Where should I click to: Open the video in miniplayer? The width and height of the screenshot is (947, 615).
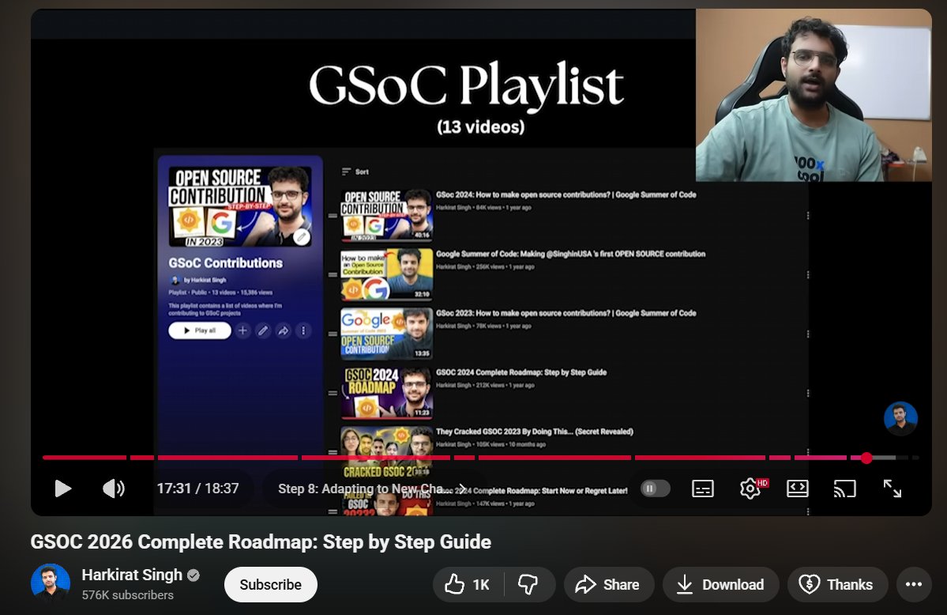[798, 489]
